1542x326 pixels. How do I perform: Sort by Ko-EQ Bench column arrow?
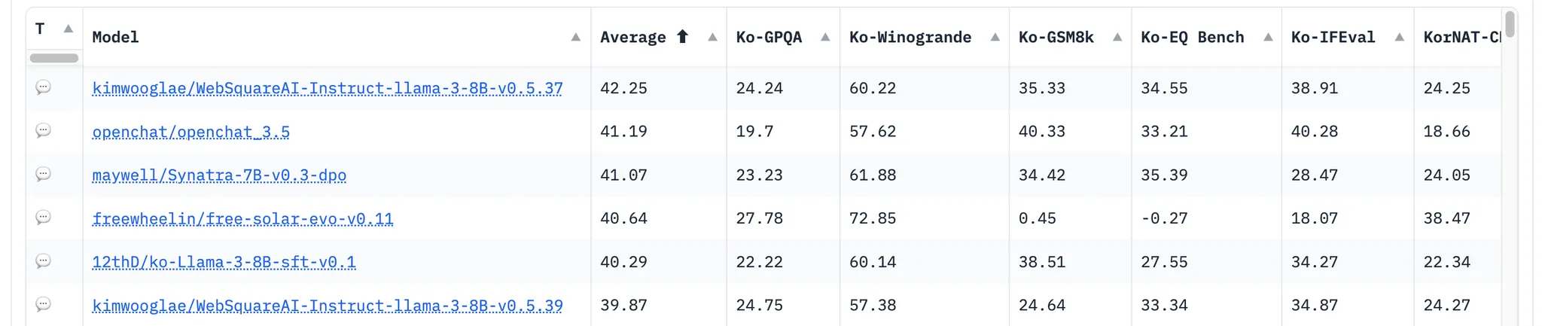coord(1268,37)
